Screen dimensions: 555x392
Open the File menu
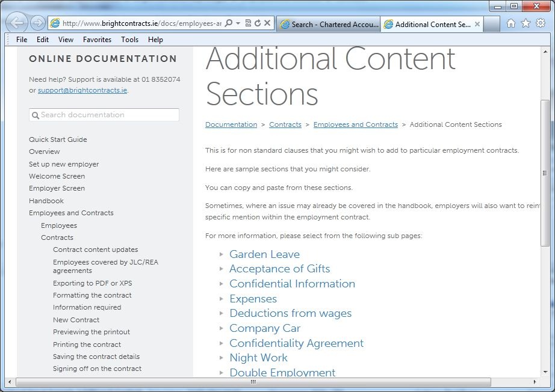pyautogui.click(x=22, y=40)
